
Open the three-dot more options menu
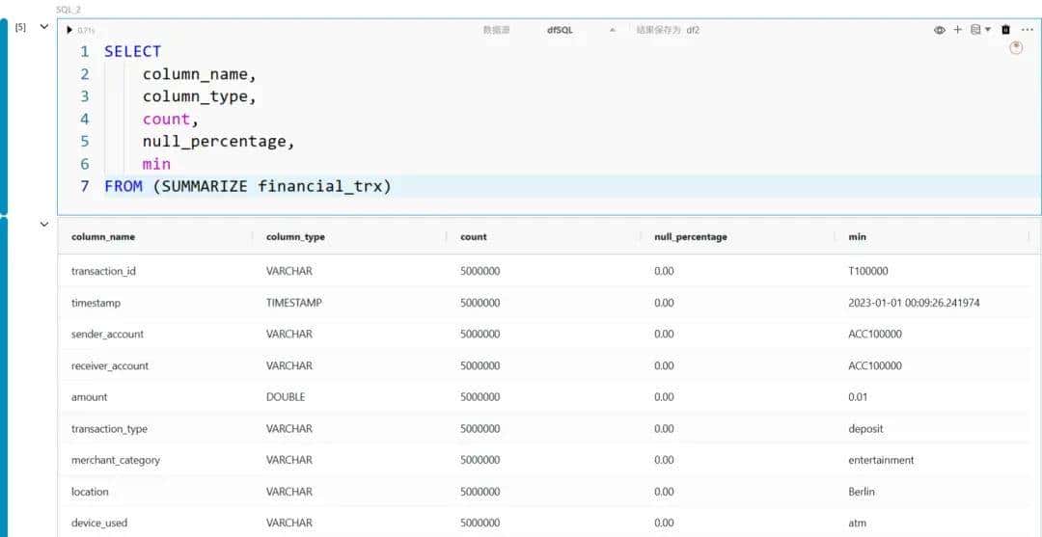[1027, 30]
